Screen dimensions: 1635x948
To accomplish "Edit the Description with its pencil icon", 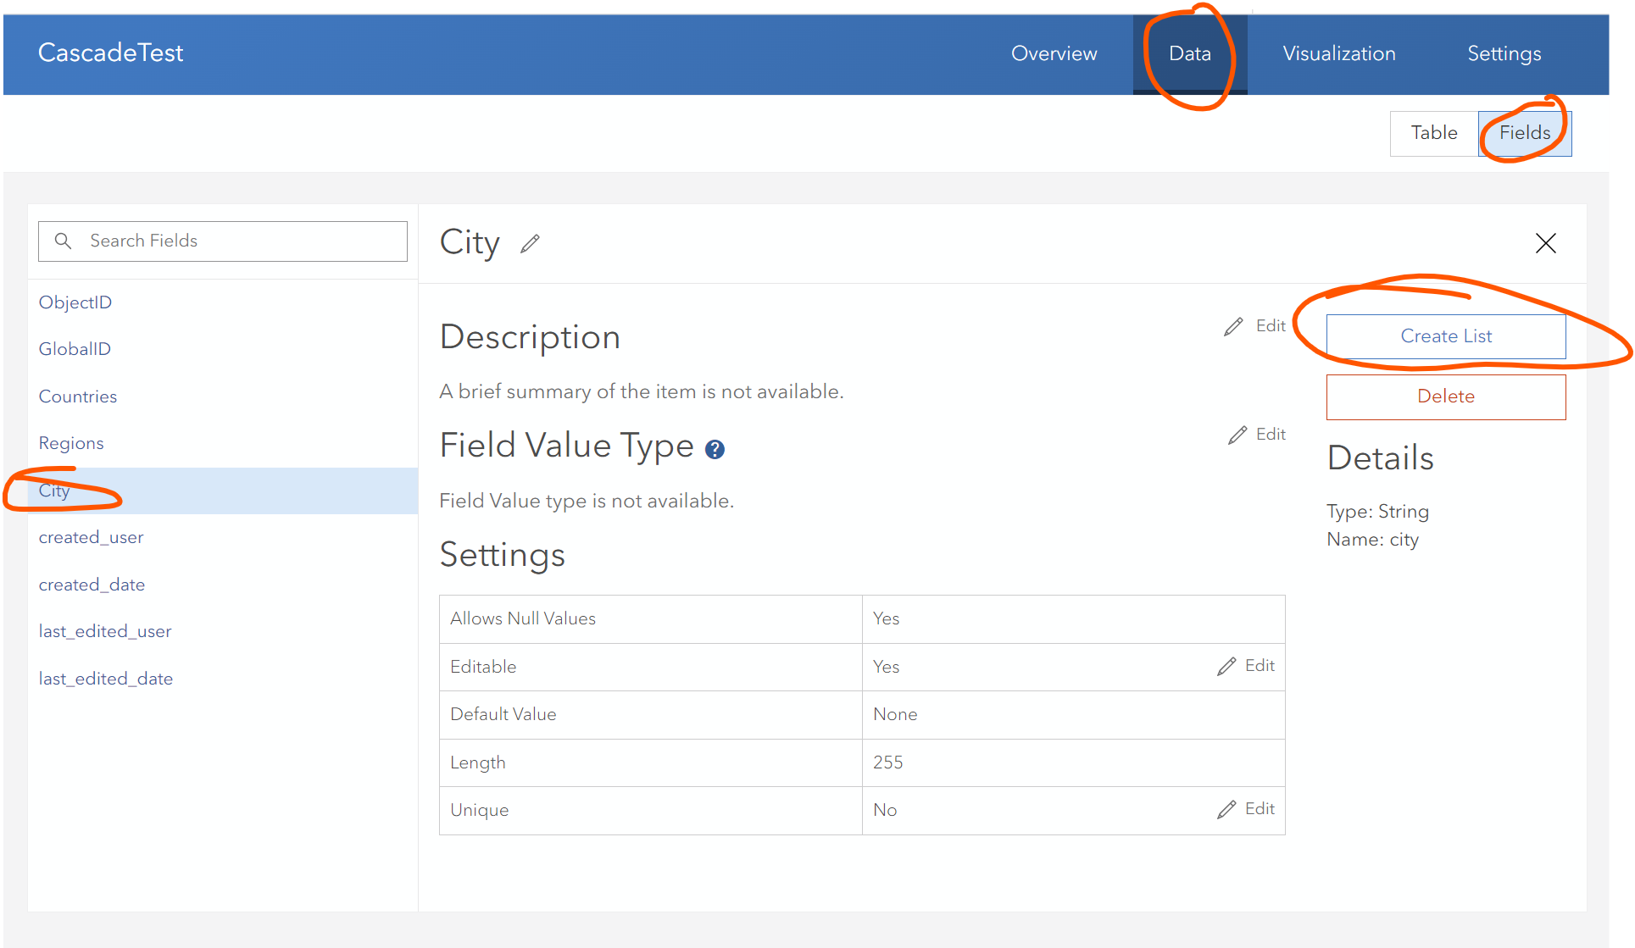I will click(1233, 325).
